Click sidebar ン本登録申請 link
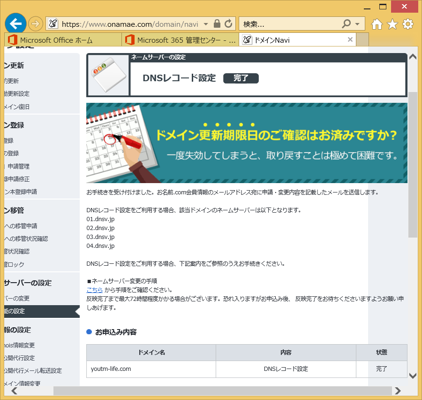Image resolution: width=422 pixels, height=400 pixels. click(21, 192)
